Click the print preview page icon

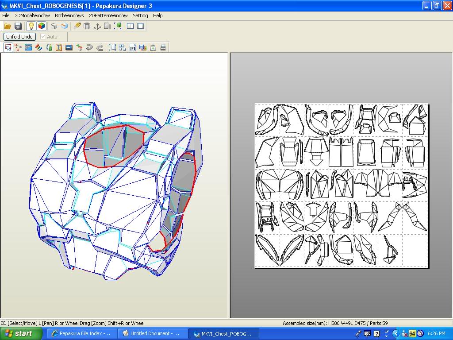(153, 47)
